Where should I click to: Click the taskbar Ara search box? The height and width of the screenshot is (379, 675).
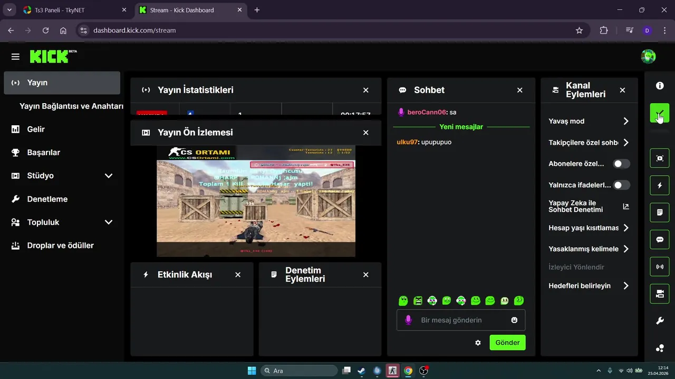[300, 371]
